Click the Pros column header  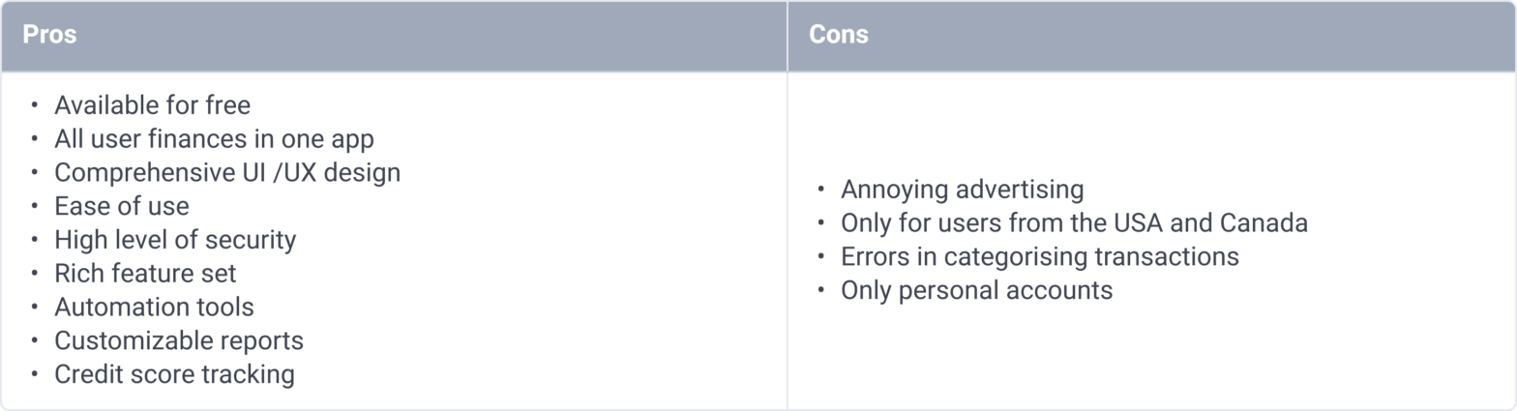[x=50, y=36]
